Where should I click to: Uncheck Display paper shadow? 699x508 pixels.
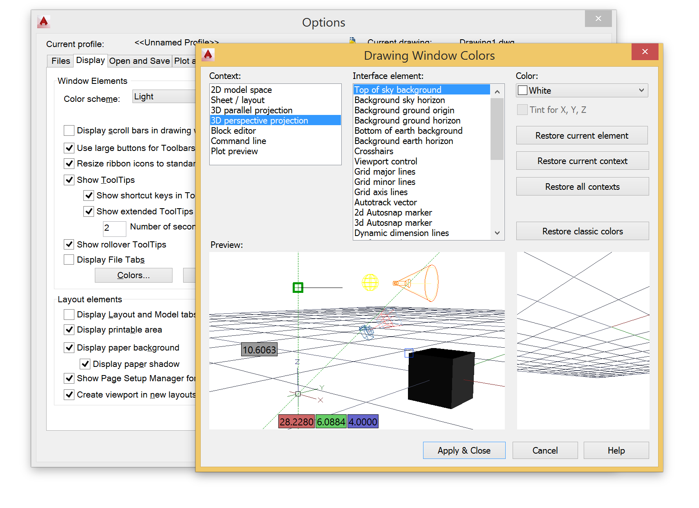85,364
